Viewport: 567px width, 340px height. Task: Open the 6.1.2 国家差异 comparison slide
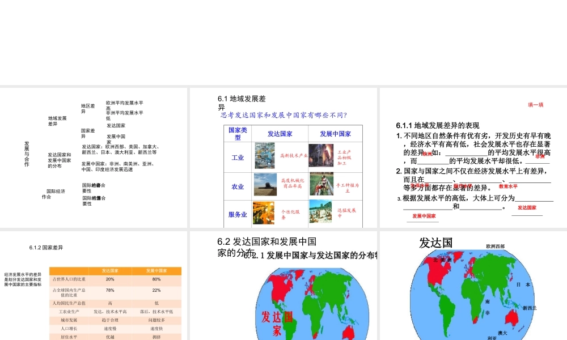click(x=94, y=286)
